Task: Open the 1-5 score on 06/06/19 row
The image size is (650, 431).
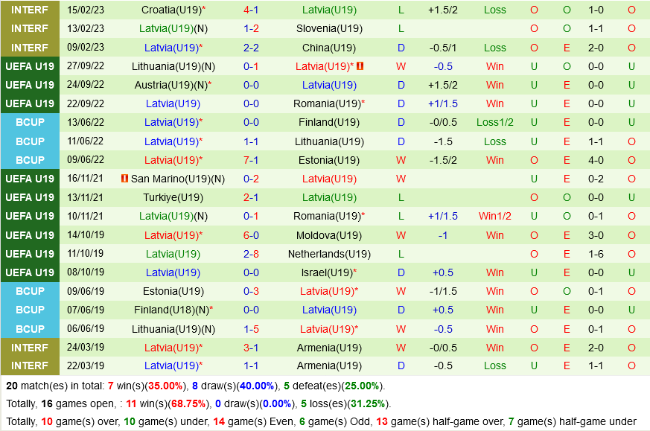Action: (251, 329)
